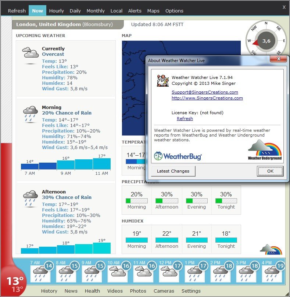The image size is (290, 297).
Task: Click the '20% Chance of Rain' Morning heading
Action: click(x=67, y=113)
